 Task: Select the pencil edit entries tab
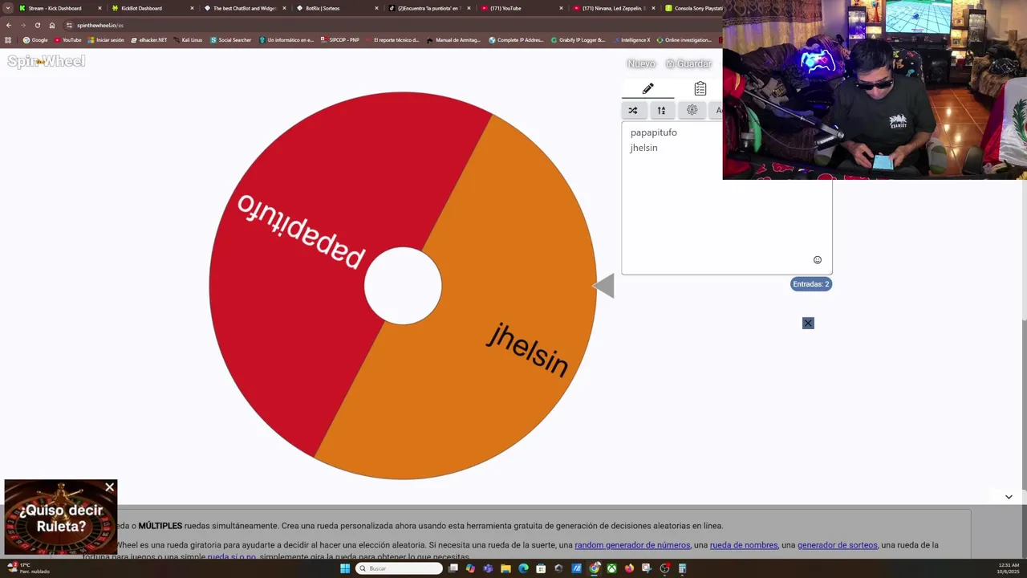(648, 88)
